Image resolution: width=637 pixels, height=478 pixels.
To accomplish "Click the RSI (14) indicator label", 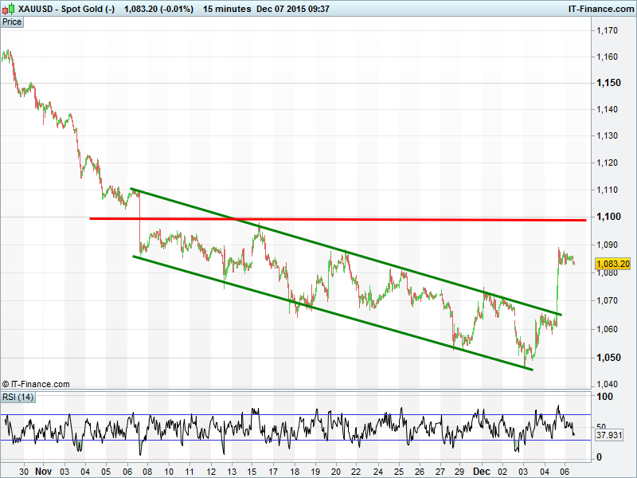I will click(x=18, y=397).
